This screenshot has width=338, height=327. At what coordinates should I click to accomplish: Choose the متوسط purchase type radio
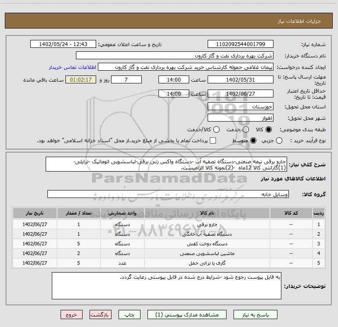[x=253, y=140]
